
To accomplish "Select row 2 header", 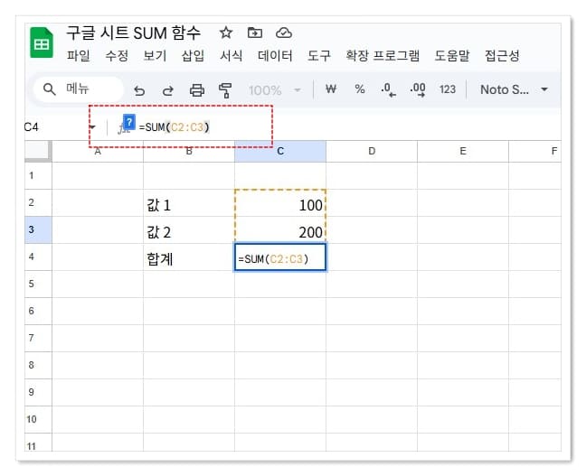I will (38, 202).
